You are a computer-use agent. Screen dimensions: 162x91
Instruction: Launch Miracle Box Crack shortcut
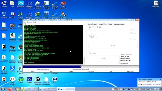point(63,5)
